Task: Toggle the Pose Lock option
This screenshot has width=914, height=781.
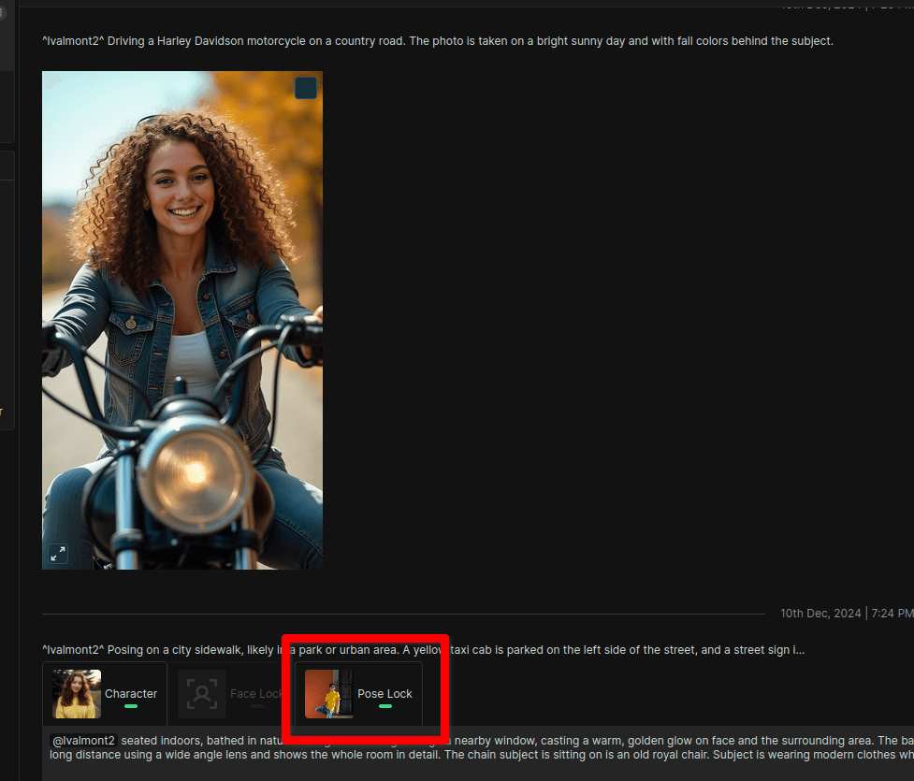Action: 358,694
